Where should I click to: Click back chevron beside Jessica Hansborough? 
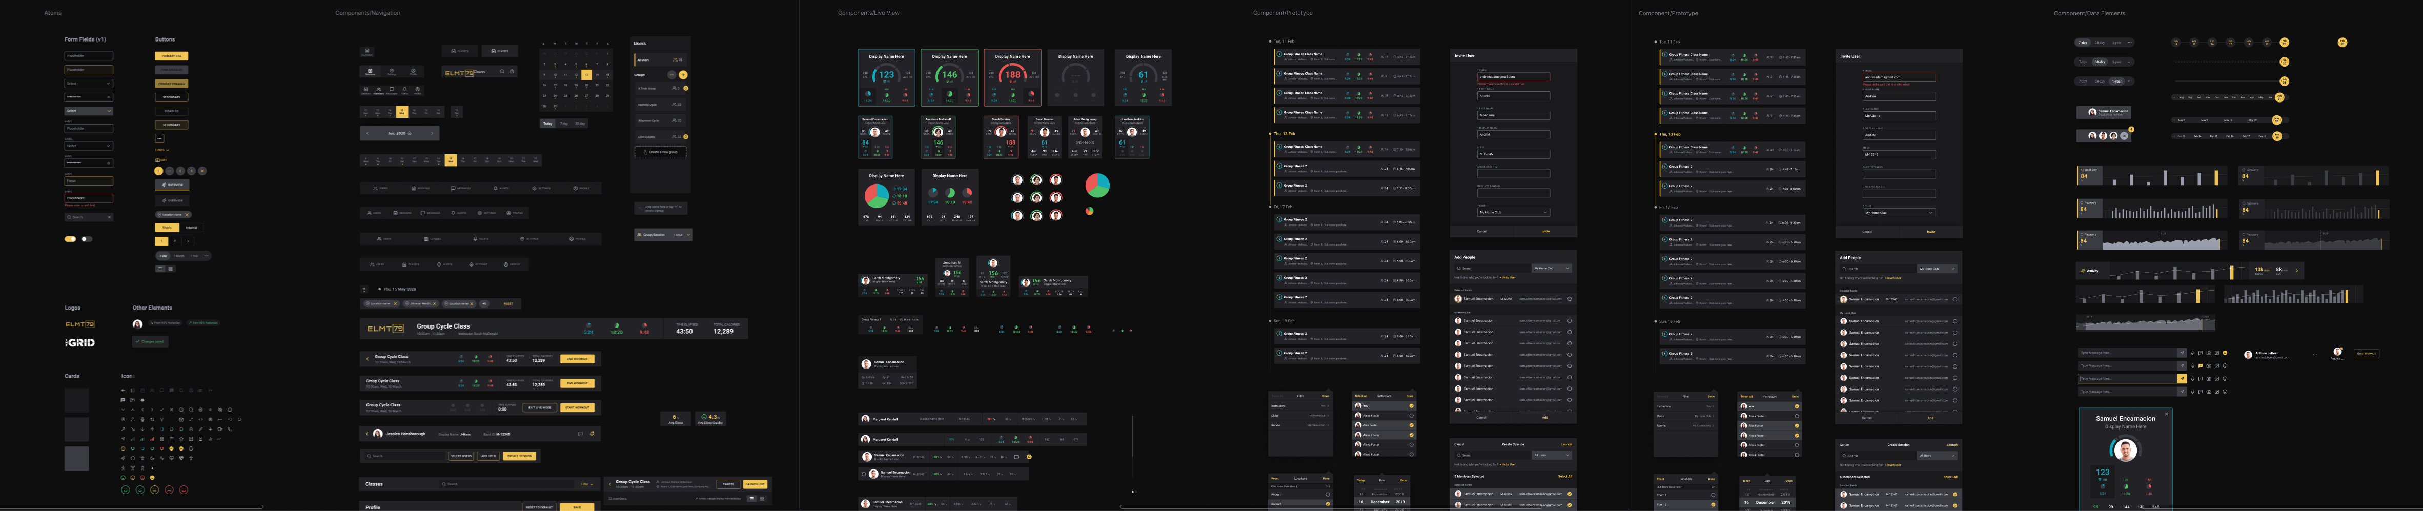click(x=367, y=434)
